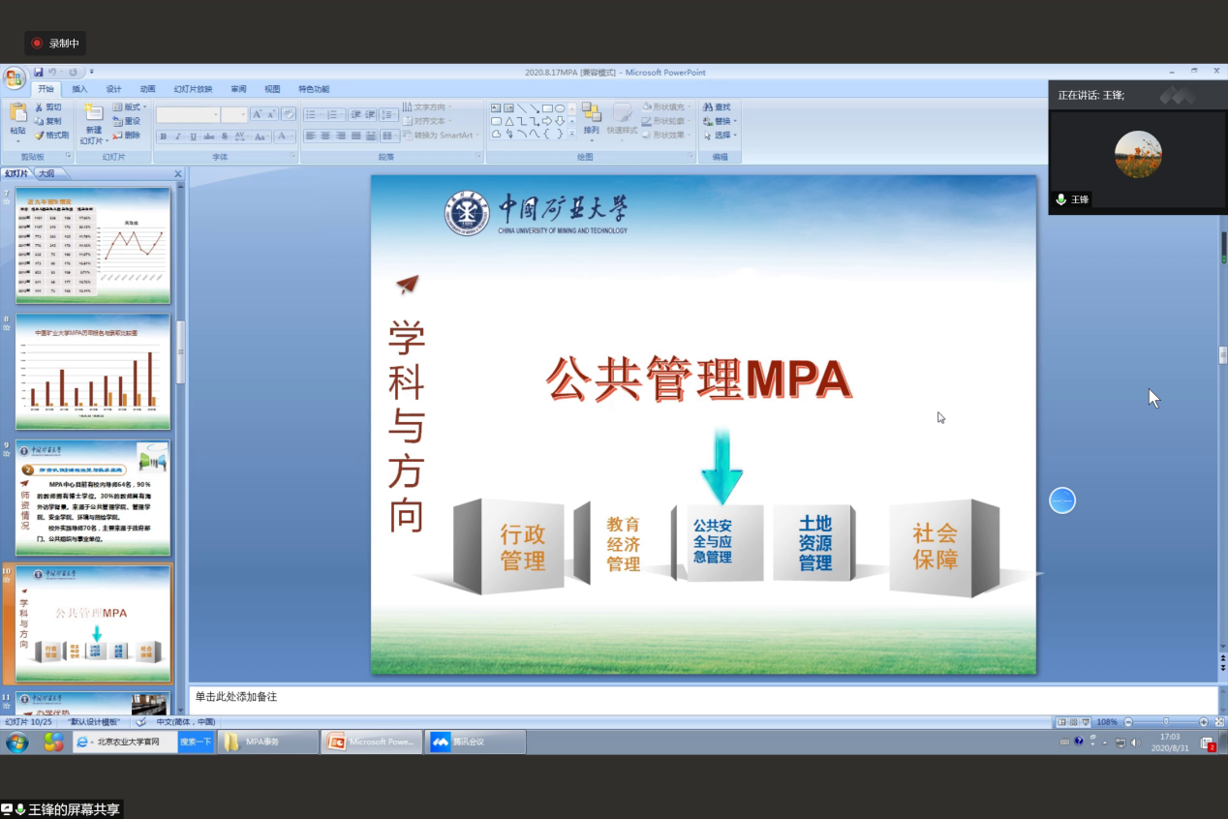Image resolution: width=1228 pixels, height=819 pixels.
Task: Copy selection with 复制
Action: coord(47,121)
